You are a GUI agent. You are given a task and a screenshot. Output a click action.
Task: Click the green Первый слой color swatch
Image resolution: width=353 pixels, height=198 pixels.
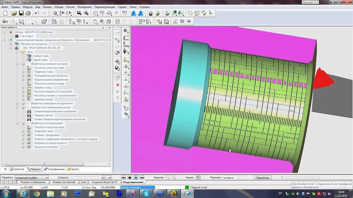187,188
